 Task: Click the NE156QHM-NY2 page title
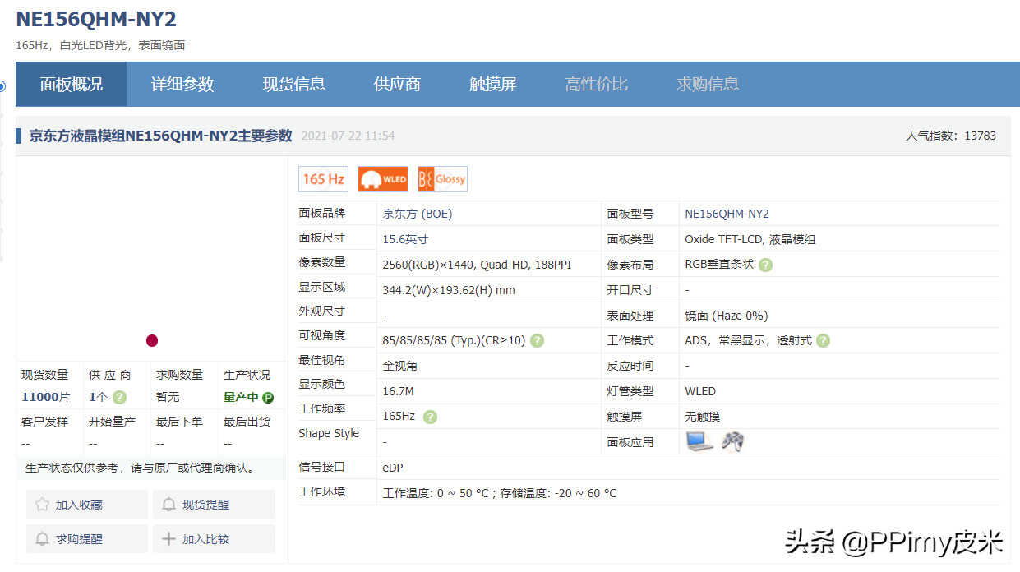(x=96, y=19)
